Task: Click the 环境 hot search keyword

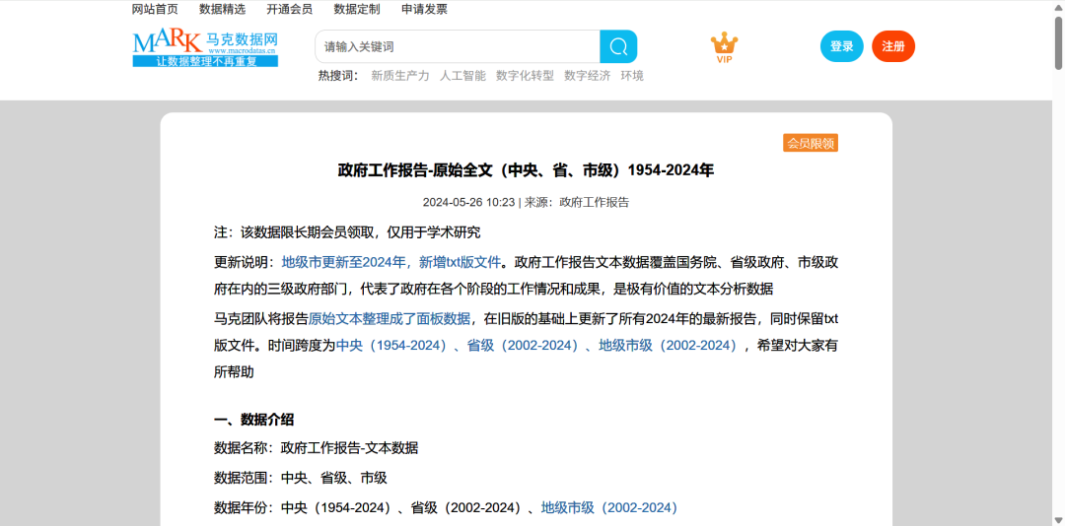Action: click(x=632, y=76)
